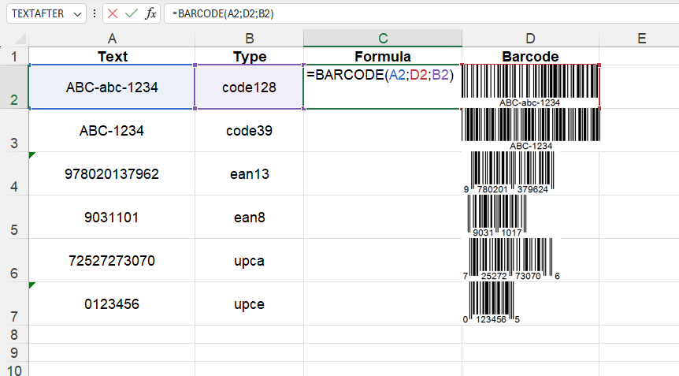Image resolution: width=679 pixels, height=376 pixels.
Task: Open the Name Box dropdown arrow
Action: (x=77, y=14)
